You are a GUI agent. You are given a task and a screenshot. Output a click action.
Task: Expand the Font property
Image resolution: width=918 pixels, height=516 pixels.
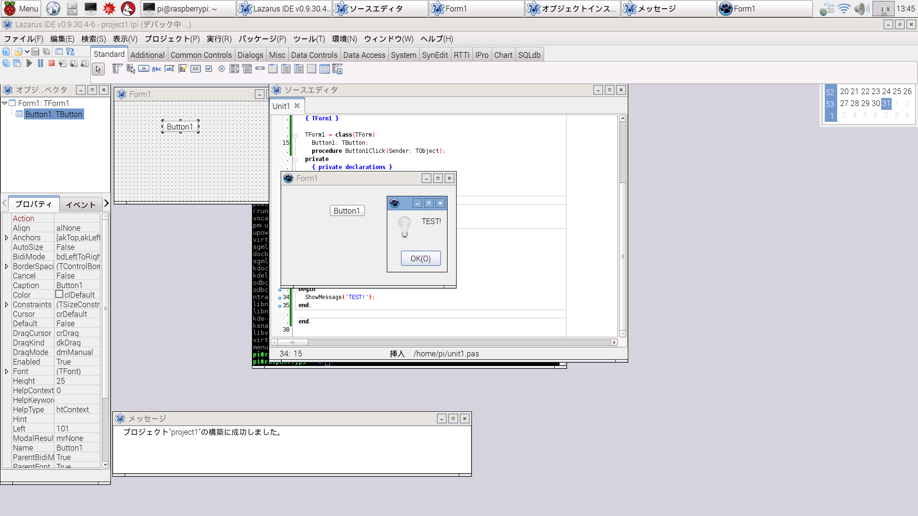pos(7,371)
